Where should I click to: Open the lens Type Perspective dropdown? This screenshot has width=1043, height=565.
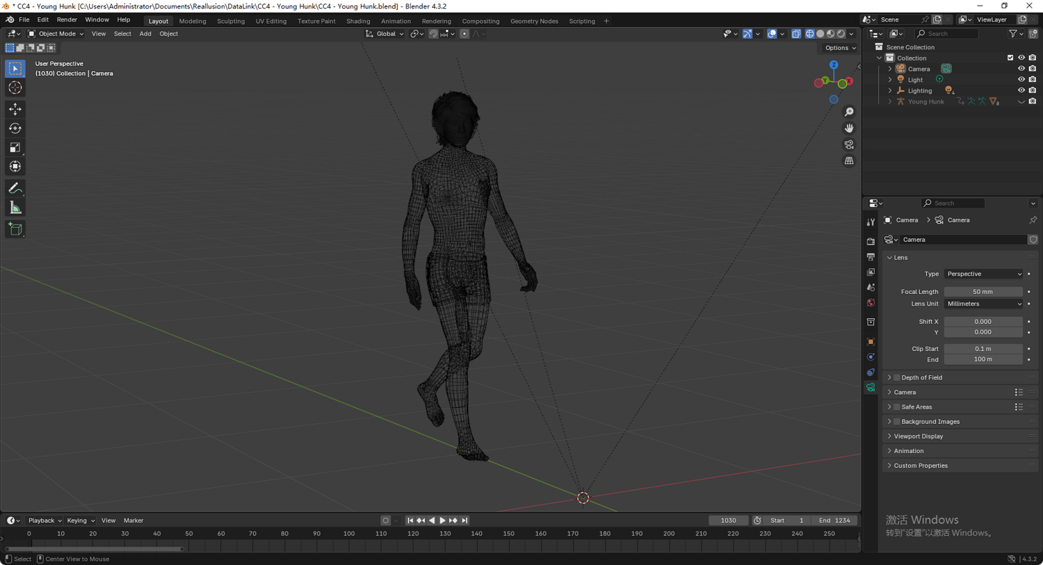click(x=984, y=274)
